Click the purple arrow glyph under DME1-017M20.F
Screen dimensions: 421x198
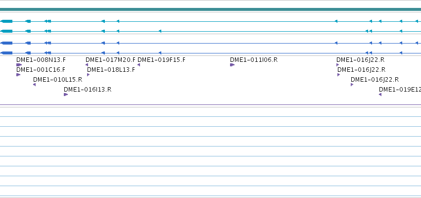tap(87, 65)
